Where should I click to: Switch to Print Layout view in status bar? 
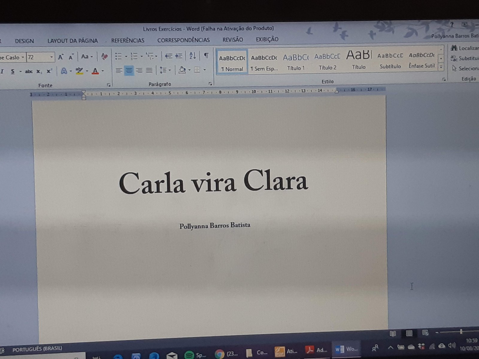pos(409,333)
